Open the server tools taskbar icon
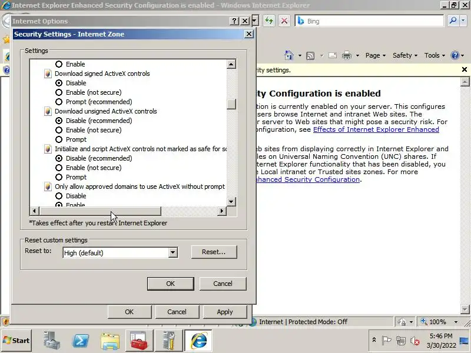471x353 pixels. click(169, 341)
